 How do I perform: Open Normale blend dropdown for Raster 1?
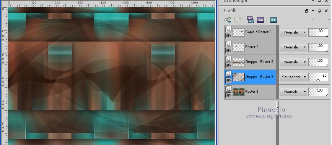(x=293, y=92)
